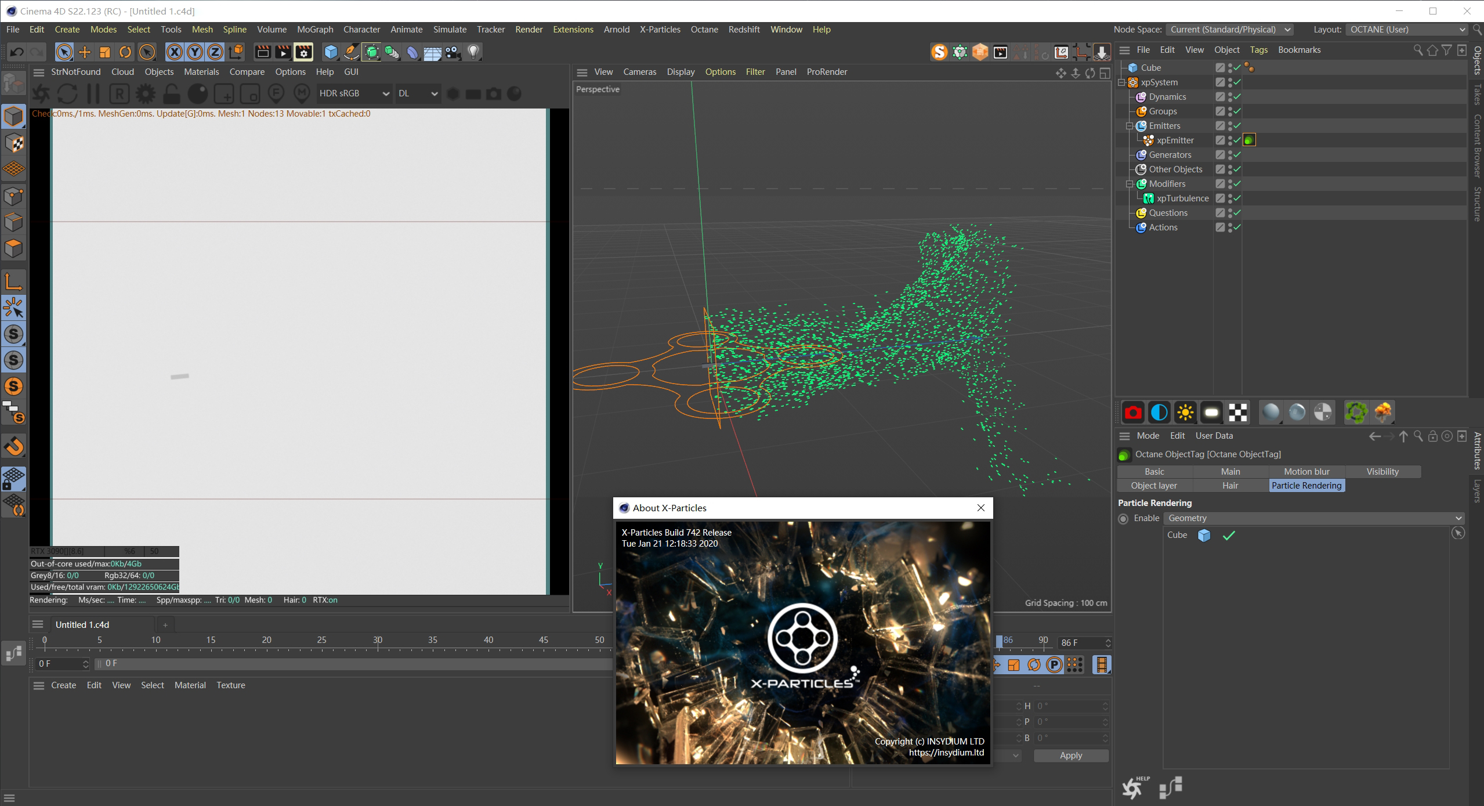
Task: Close the About X-Particles dialog
Action: click(980, 508)
